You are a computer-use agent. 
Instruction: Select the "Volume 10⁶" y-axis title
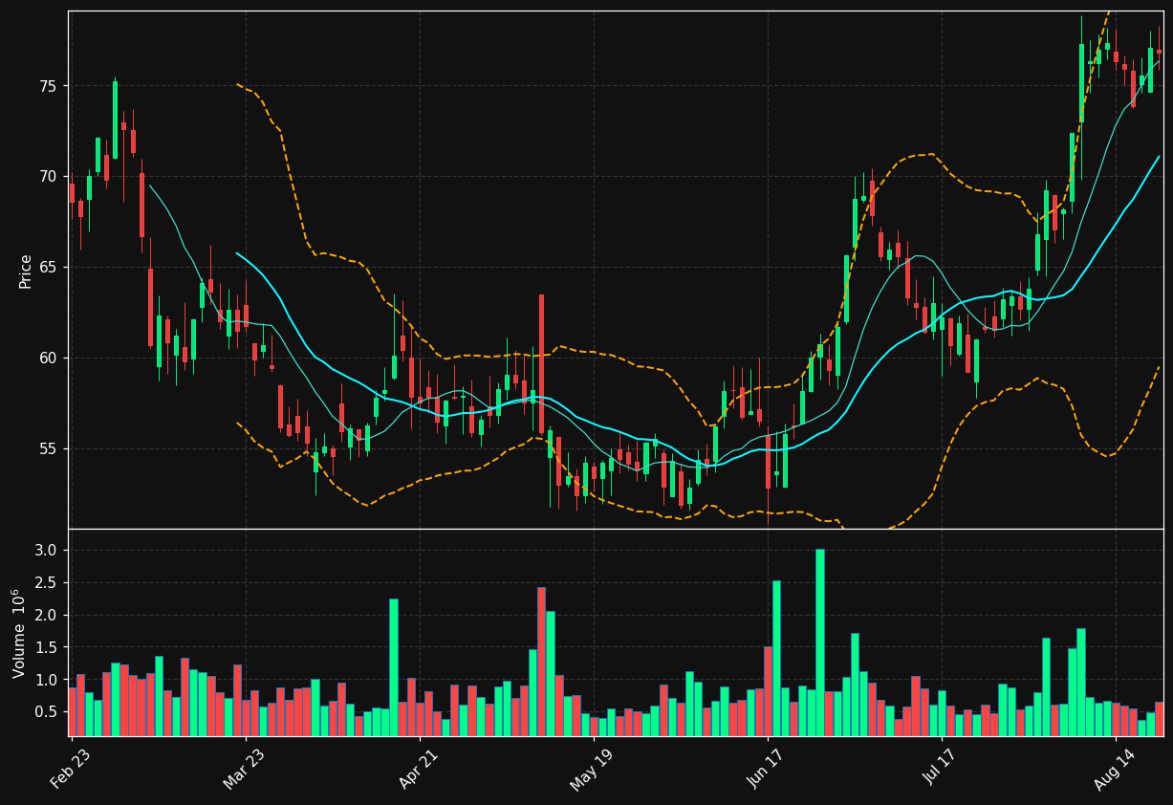coord(20,633)
